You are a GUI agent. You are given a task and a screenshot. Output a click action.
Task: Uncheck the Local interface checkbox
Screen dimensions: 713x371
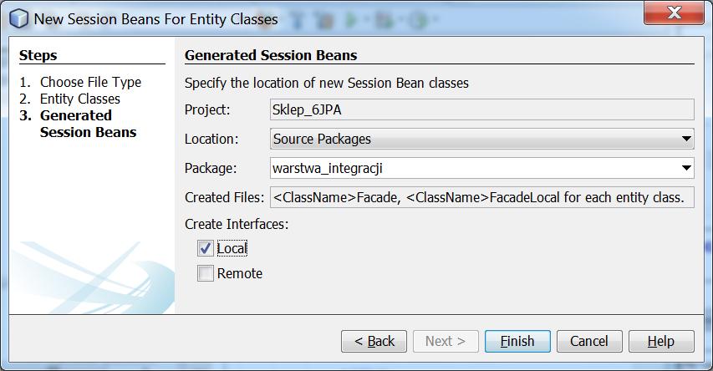tap(205, 248)
